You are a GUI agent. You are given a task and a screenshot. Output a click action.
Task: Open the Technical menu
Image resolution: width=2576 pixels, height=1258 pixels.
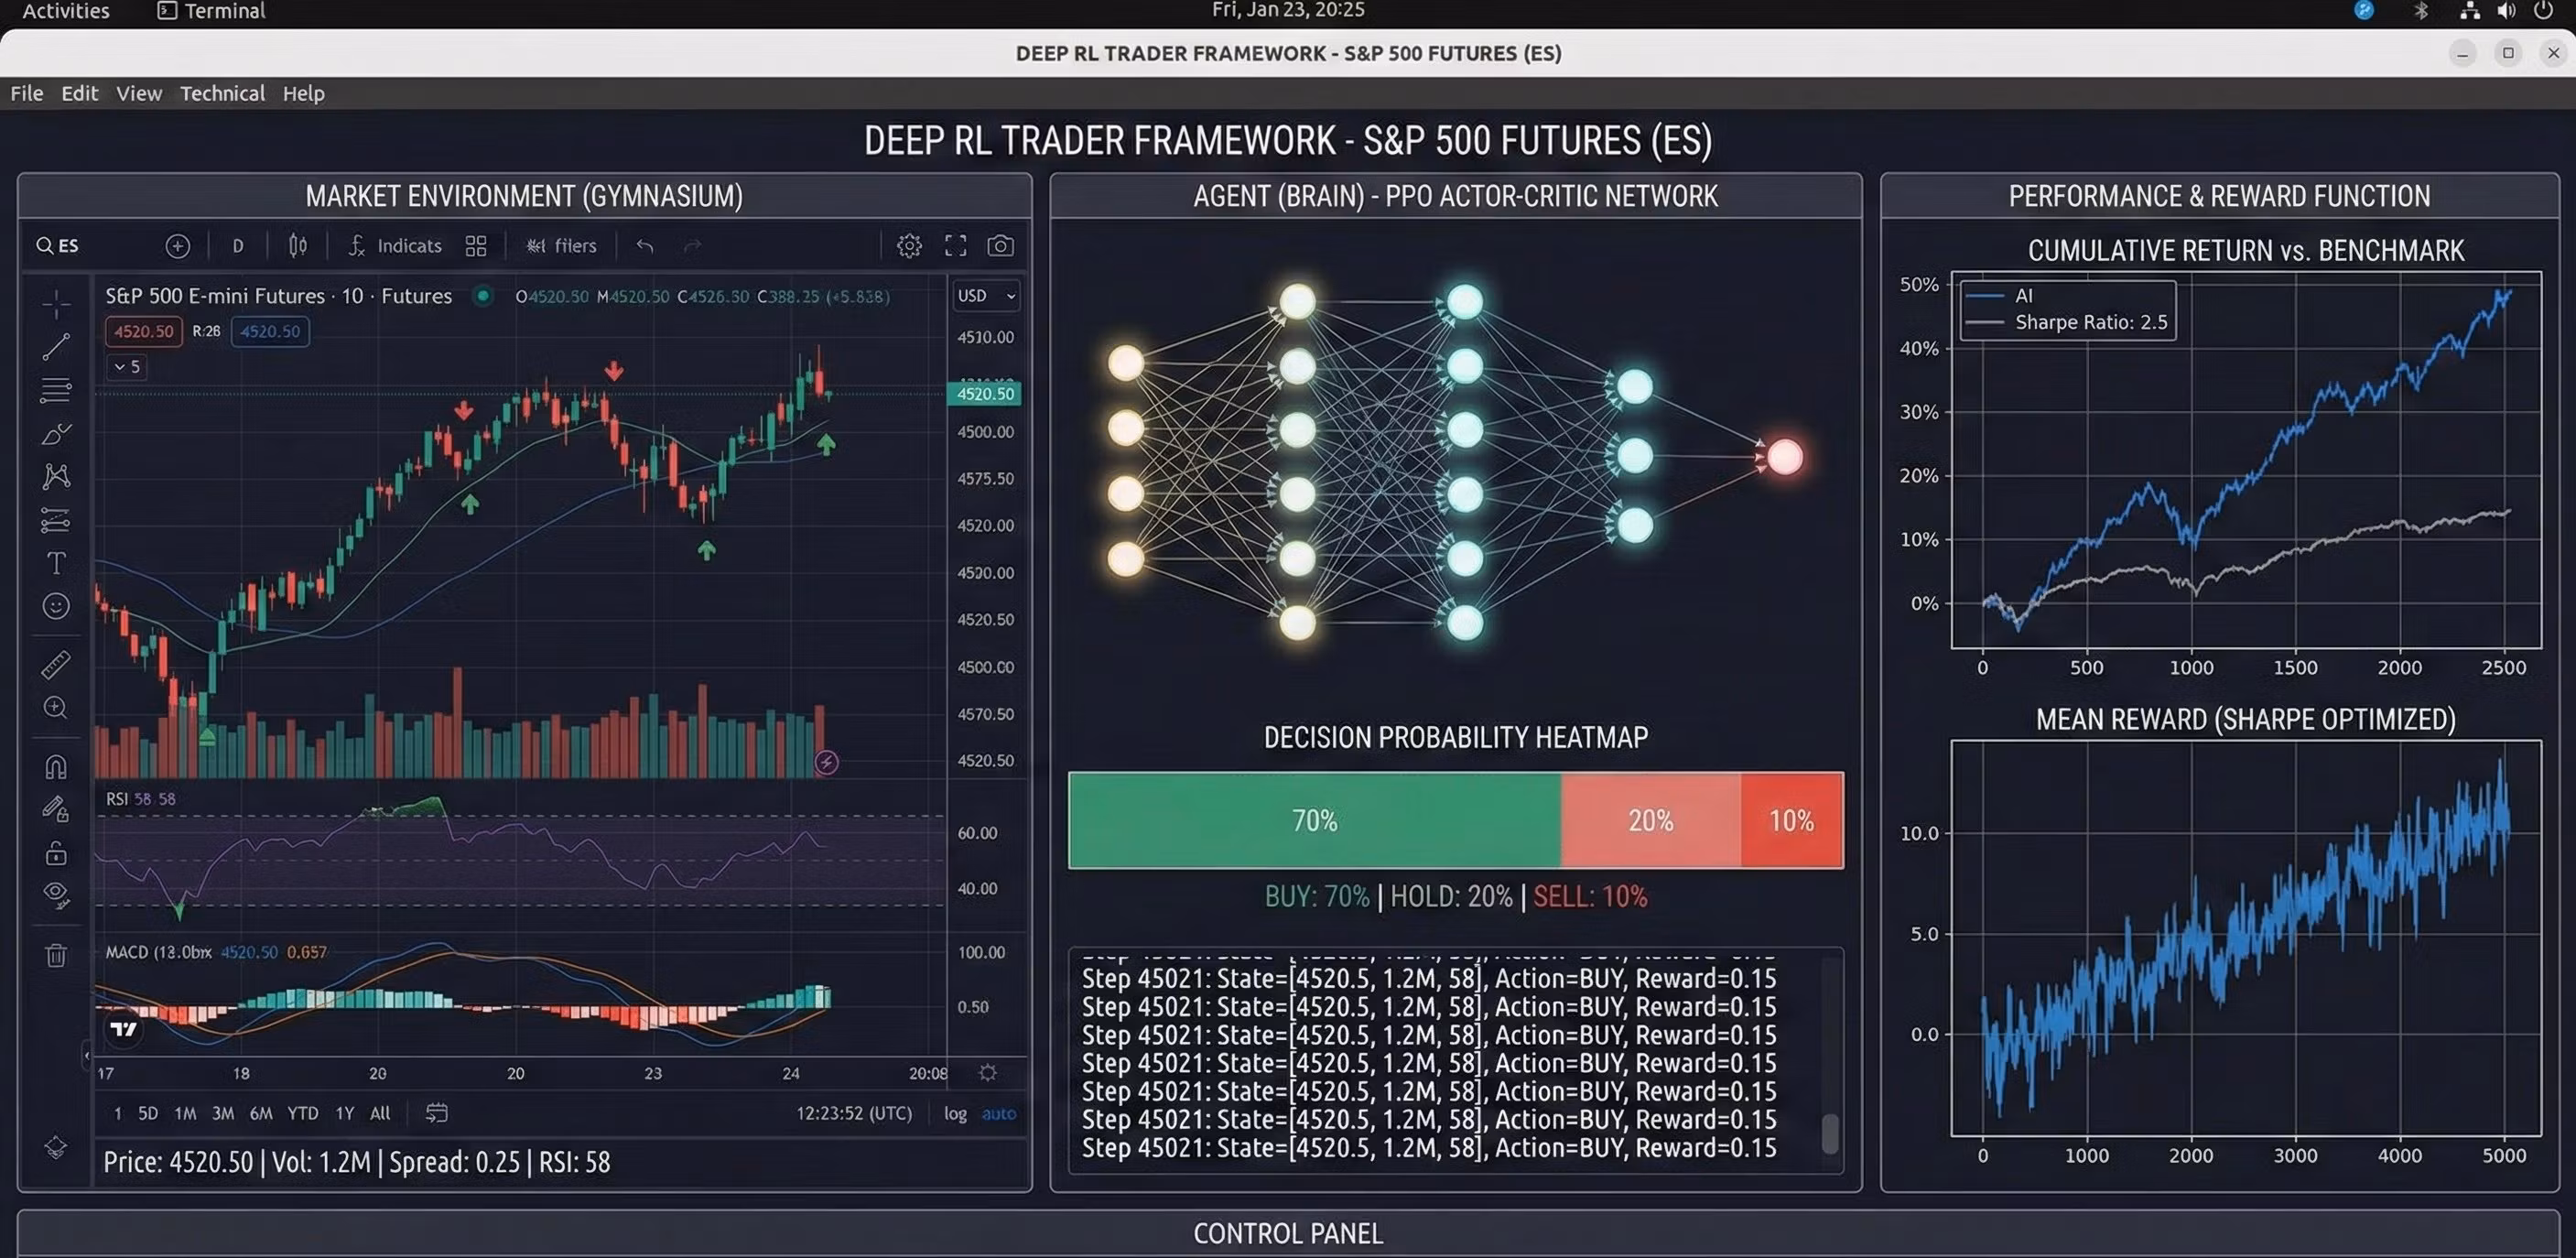(x=222, y=93)
